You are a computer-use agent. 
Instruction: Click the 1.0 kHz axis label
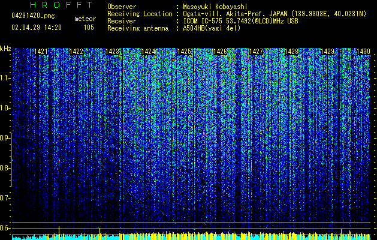click(x=4, y=108)
